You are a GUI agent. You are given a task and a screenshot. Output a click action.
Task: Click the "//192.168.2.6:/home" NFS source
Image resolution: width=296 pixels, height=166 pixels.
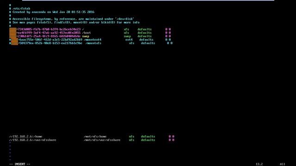[26, 136]
